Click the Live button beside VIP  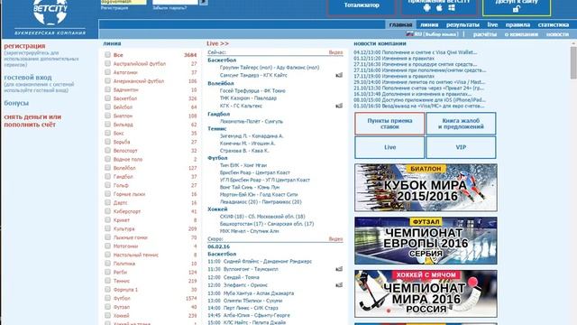click(389, 147)
